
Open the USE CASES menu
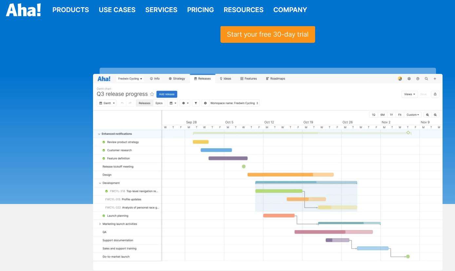click(x=117, y=10)
